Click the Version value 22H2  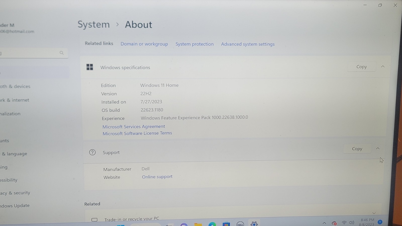pos(146,94)
